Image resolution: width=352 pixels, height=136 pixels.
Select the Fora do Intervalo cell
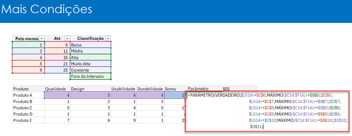pyautogui.click(x=91, y=76)
